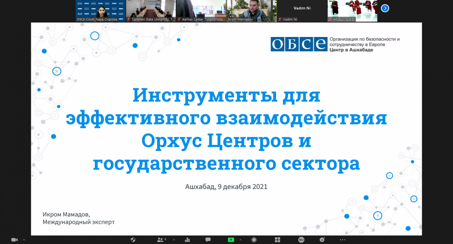Show next participants with the blue arrow
The height and width of the screenshot is (244, 453).
385,8
